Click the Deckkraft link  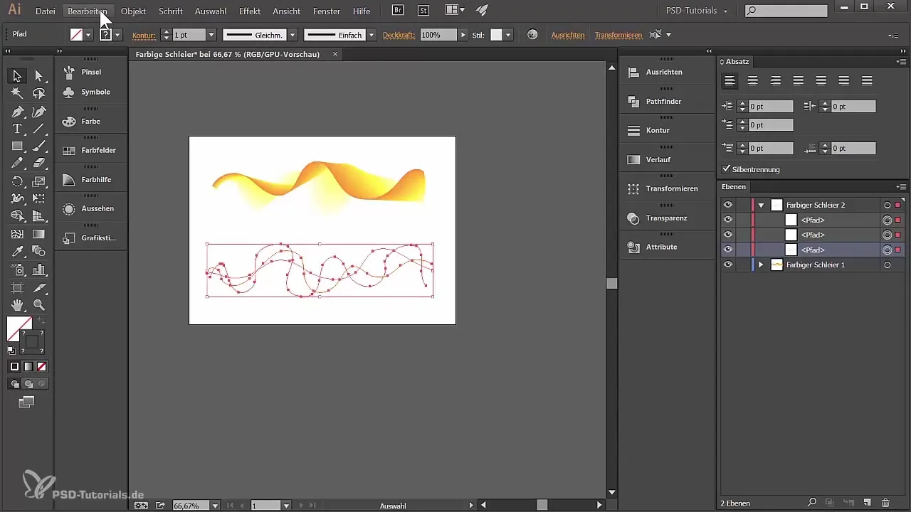tap(399, 35)
